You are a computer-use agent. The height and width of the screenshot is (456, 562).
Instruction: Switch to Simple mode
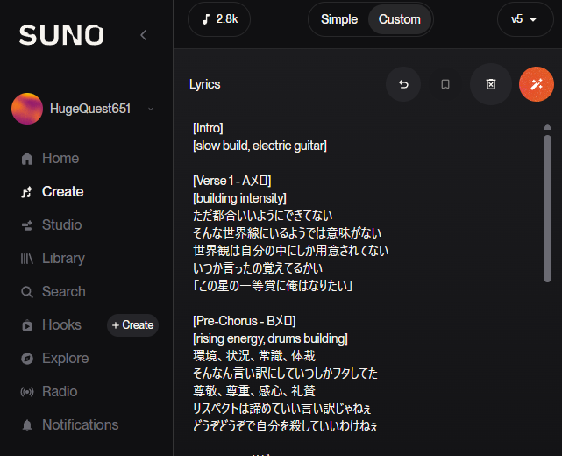click(339, 19)
